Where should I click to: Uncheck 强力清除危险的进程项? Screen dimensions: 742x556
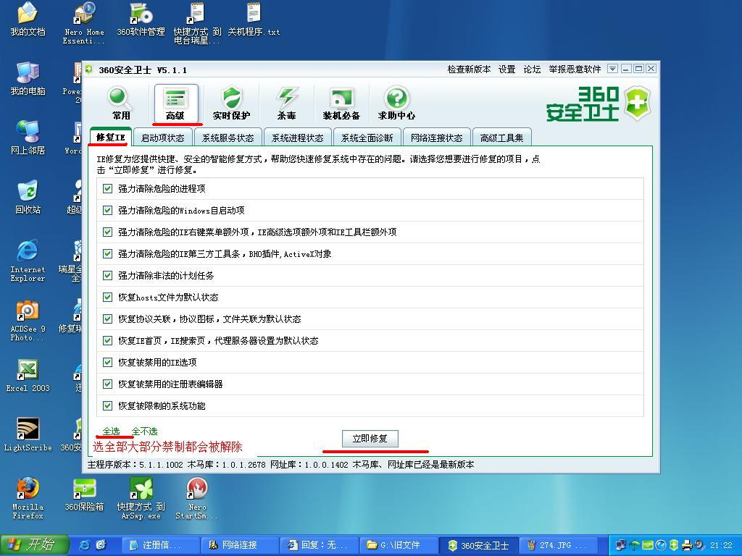coord(107,189)
